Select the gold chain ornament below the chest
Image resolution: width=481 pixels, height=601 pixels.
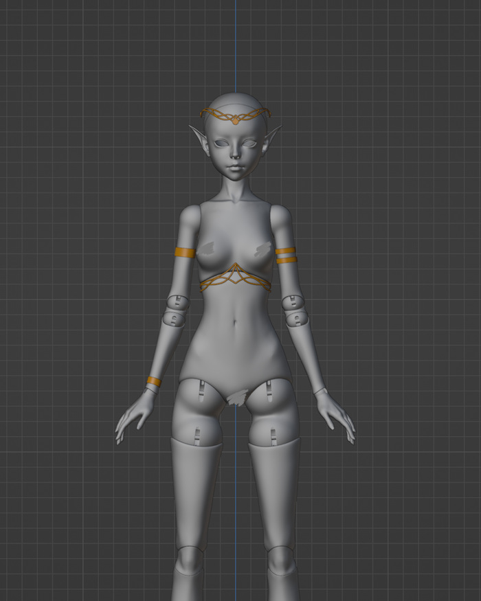coord(236,277)
